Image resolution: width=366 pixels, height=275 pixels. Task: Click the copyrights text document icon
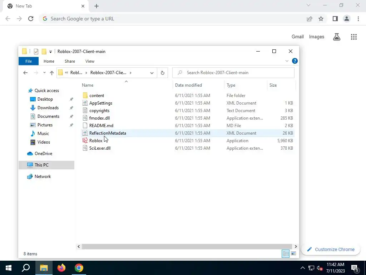85,110
